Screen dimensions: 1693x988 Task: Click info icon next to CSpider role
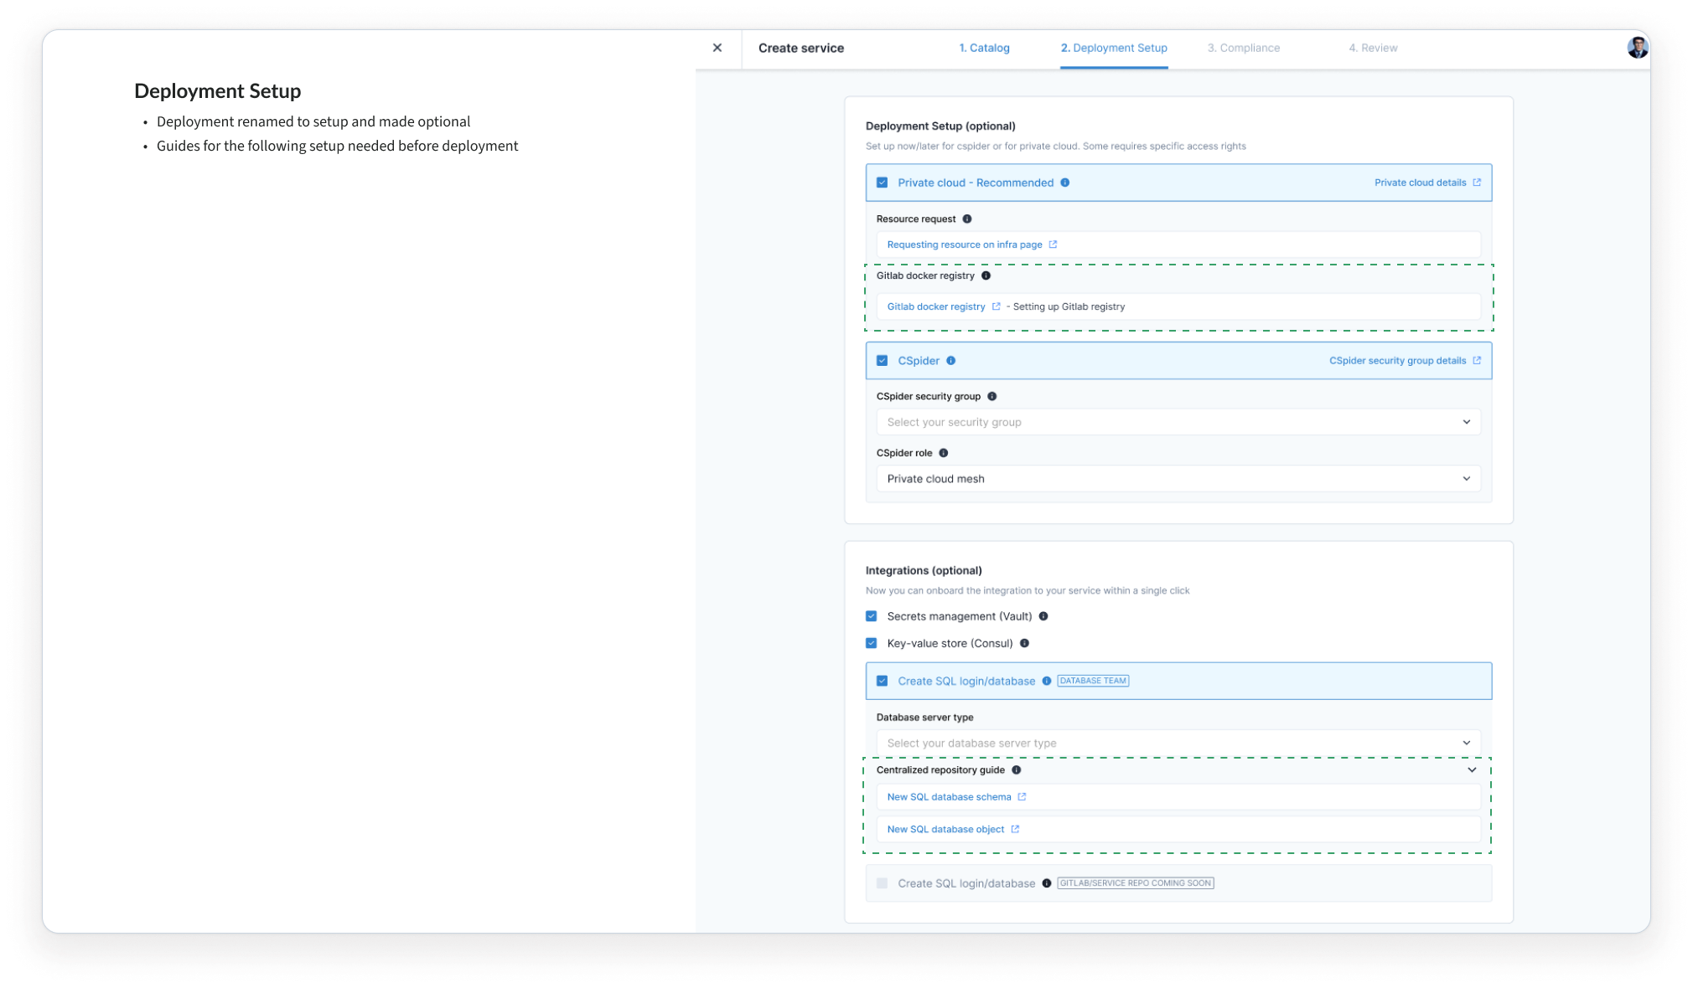coord(943,453)
